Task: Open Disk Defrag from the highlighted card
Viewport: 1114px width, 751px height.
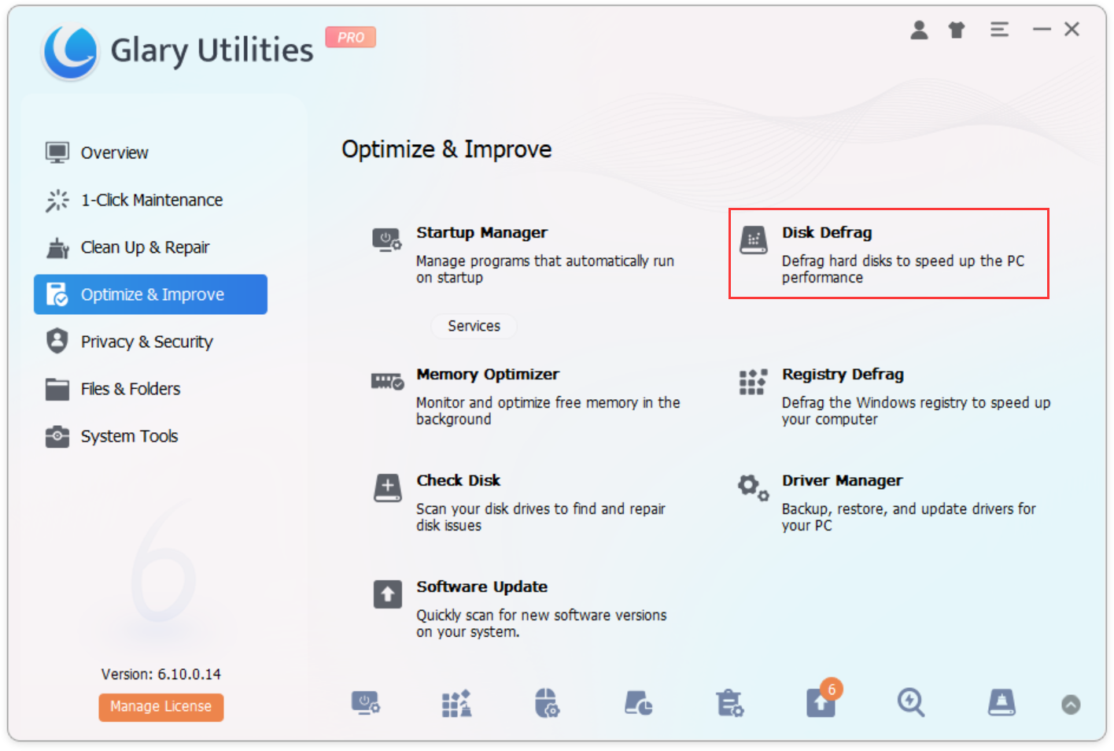Action: [827, 232]
